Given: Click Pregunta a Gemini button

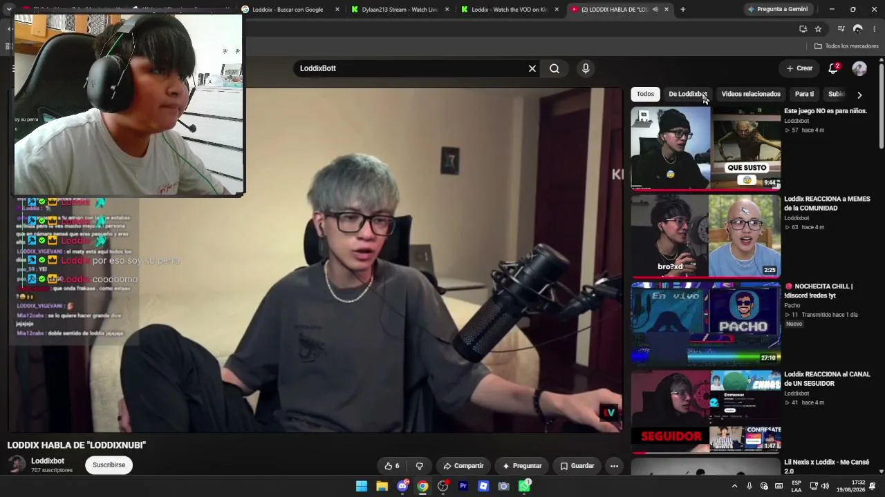Looking at the screenshot, I should pos(777,10).
